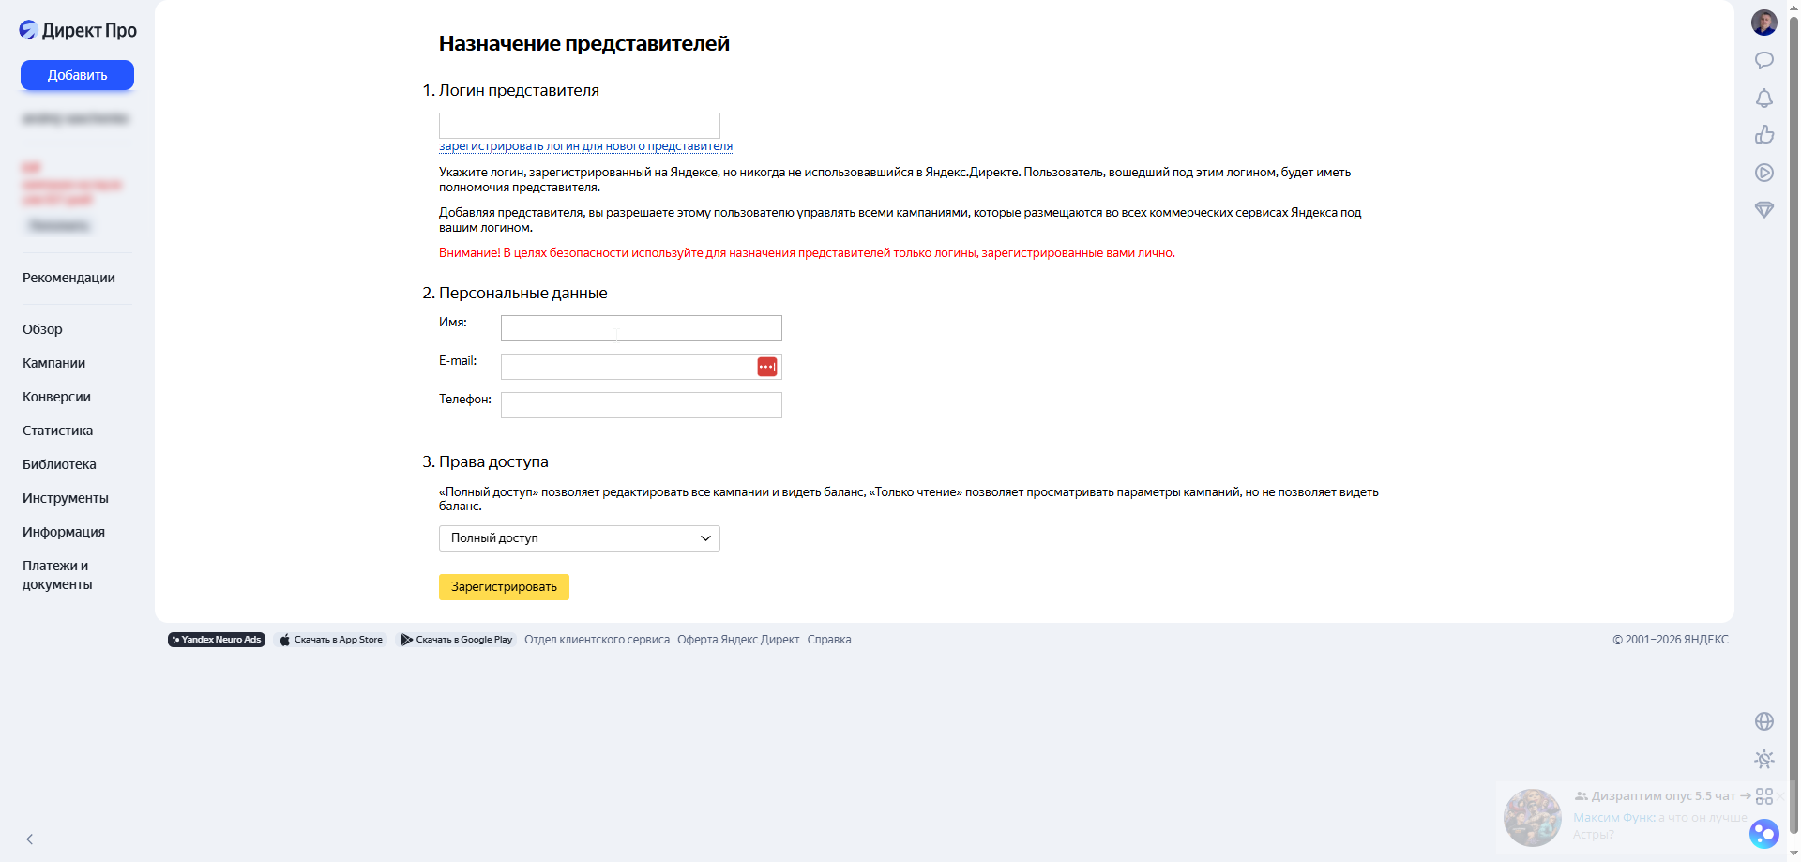Image resolution: width=1801 pixels, height=862 pixels.
Task: Click the Директ Про logo
Action: point(78,30)
